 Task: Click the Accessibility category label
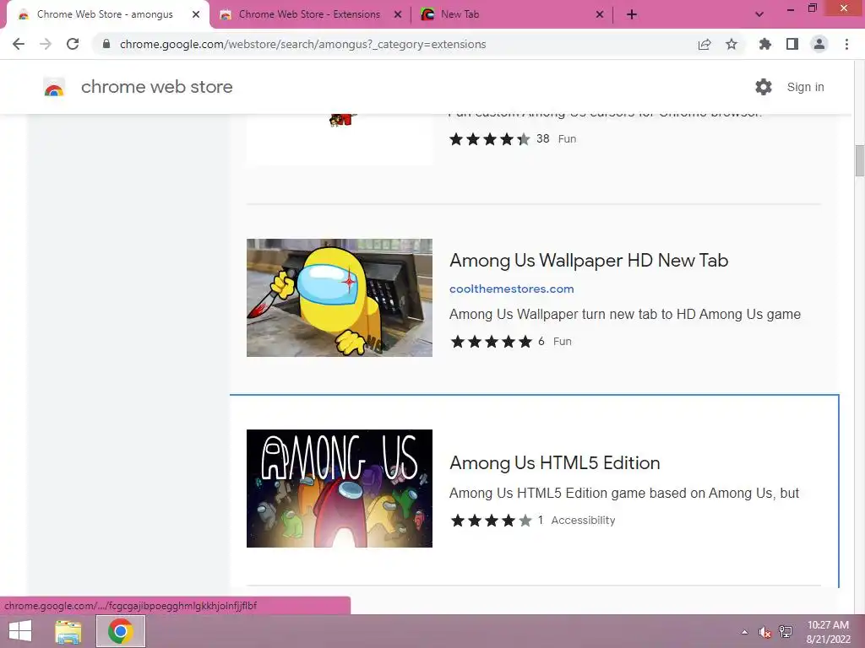pos(583,520)
